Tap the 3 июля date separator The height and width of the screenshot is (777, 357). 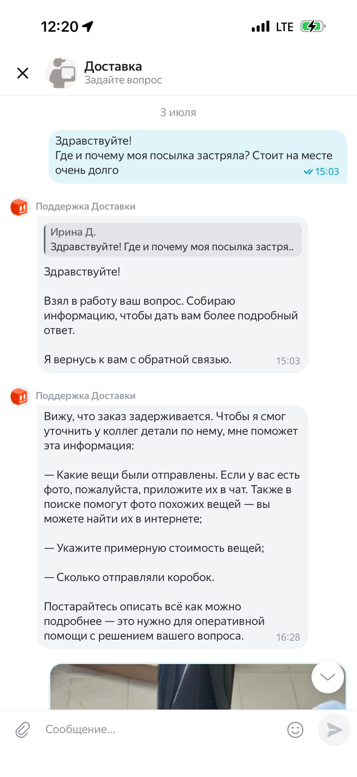coord(178,112)
